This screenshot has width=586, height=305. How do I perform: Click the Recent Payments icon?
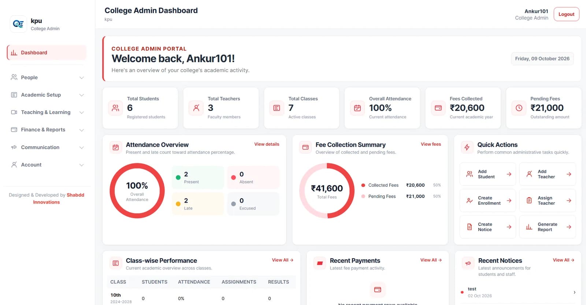pos(320,263)
